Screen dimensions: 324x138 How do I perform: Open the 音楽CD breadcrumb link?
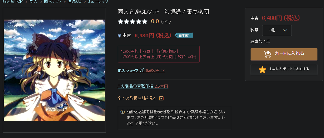pyautogui.click(x=75, y=2)
